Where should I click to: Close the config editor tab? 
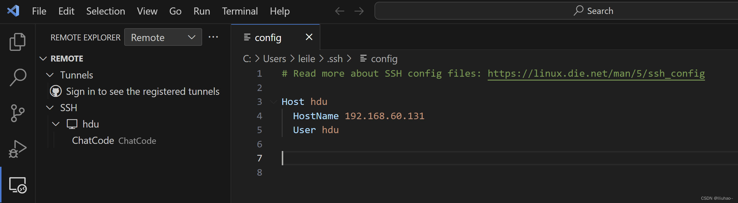click(309, 37)
